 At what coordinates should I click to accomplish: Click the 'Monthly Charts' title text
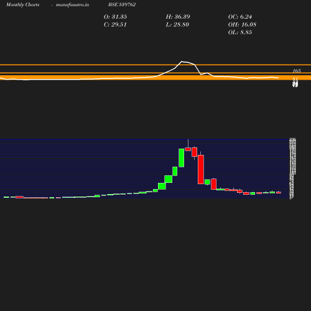click(22, 4)
